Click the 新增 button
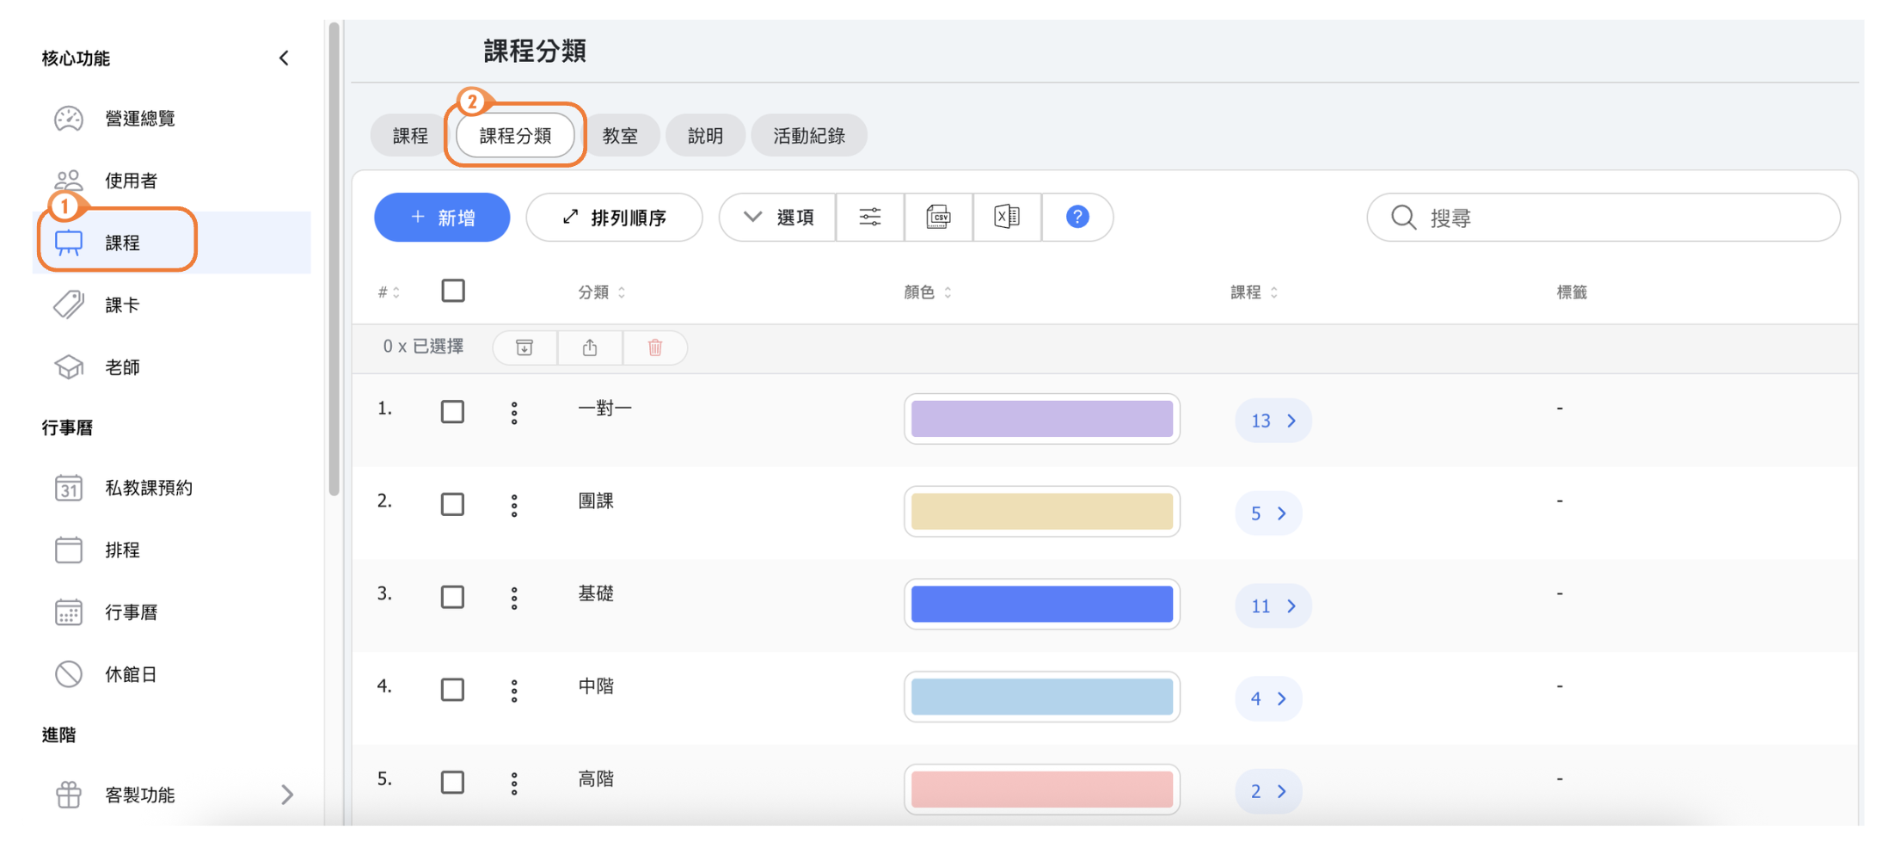The image size is (1883, 848). (x=442, y=217)
